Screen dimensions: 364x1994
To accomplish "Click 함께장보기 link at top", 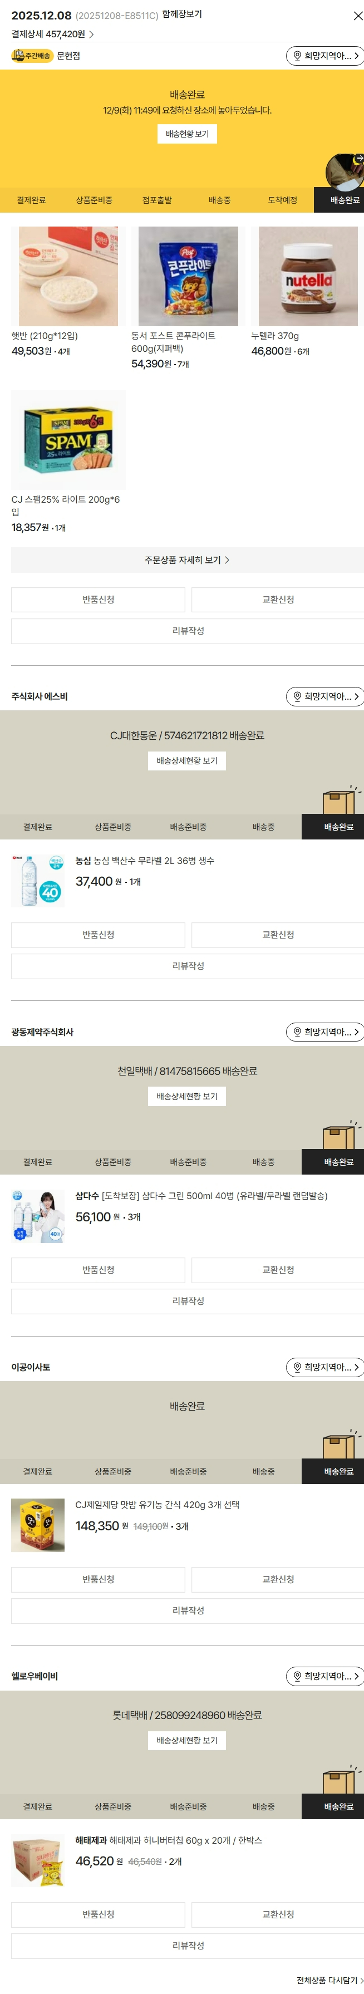I will (182, 14).
